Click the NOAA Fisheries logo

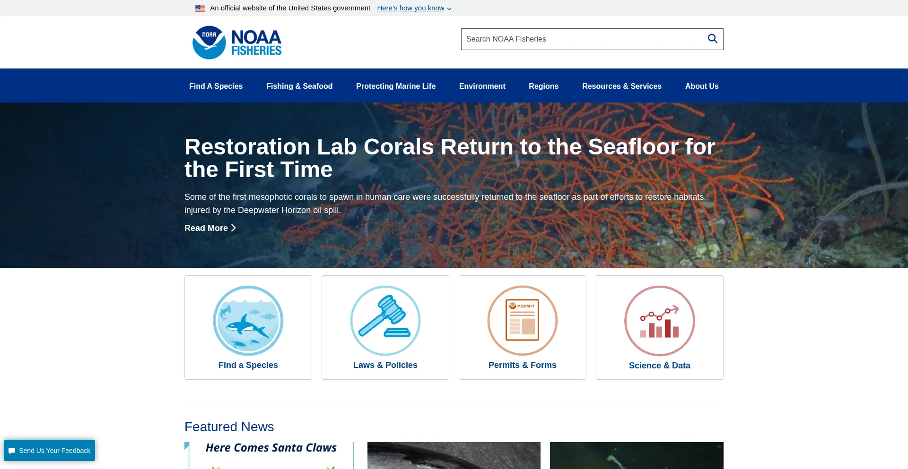(x=236, y=43)
